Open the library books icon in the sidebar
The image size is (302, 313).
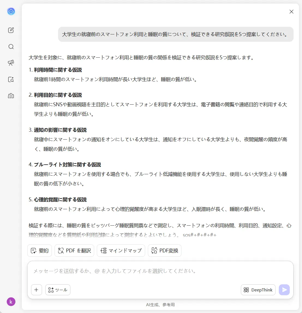[11, 96]
